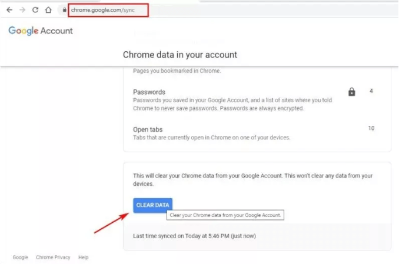399x264 pixels.
Task: Open the Help footer link
Action: (x=84, y=258)
